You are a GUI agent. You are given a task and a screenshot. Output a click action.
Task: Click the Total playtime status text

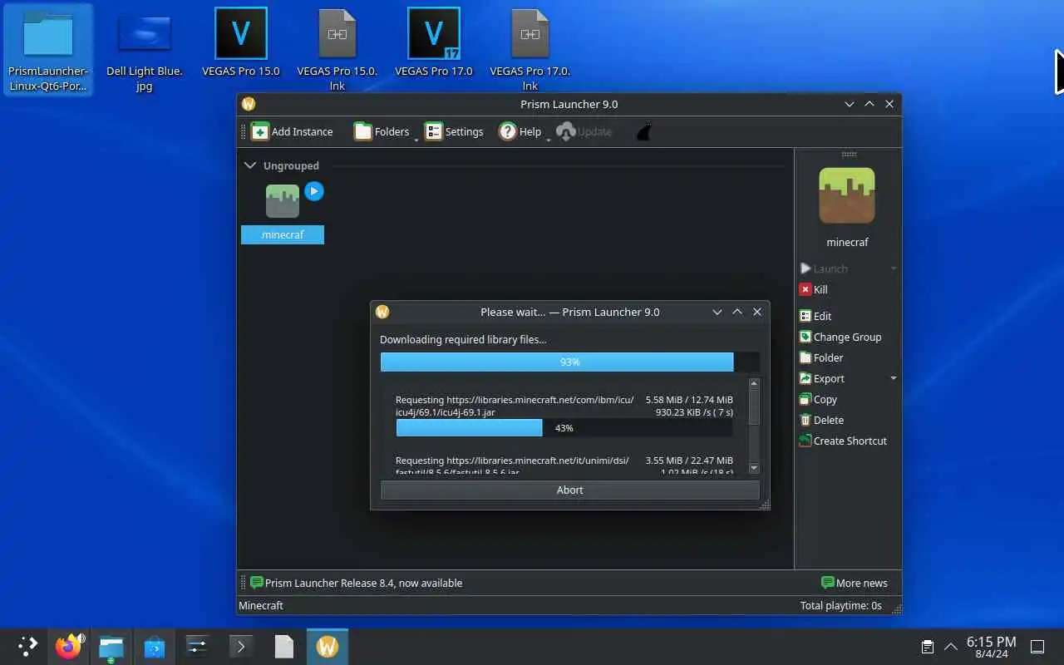[840, 605]
